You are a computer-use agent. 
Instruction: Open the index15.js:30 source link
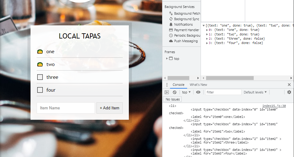point(274,106)
